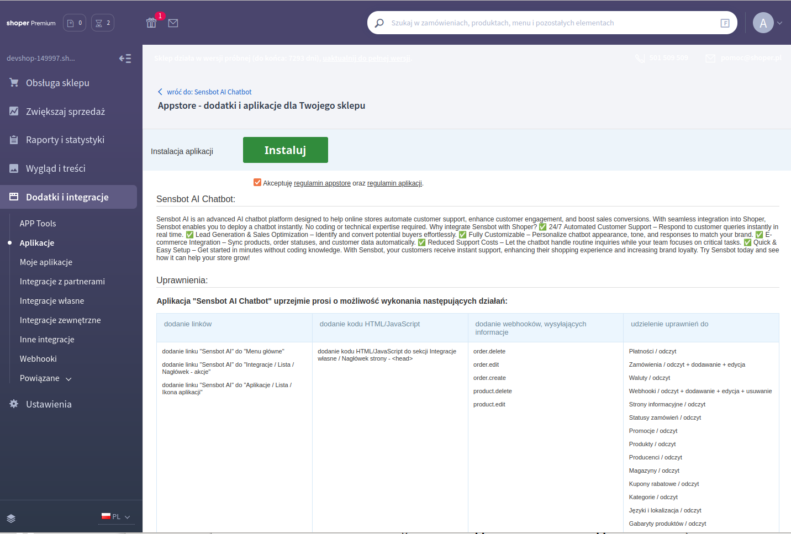Open the hourglass pending counter showing 2

click(103, 23)
